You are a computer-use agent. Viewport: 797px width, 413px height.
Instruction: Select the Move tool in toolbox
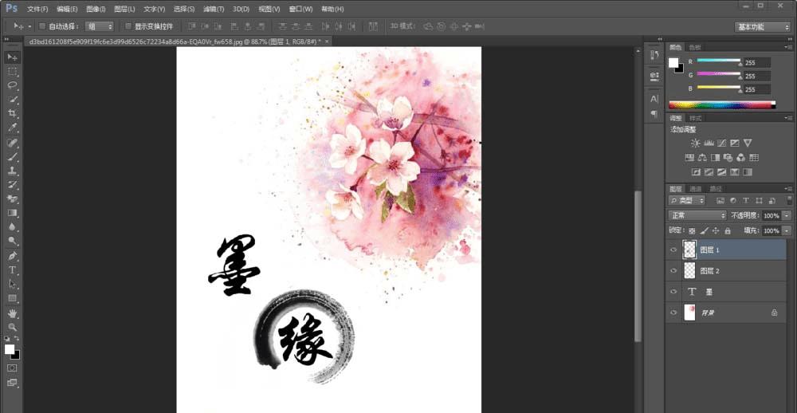coord(12,57)
